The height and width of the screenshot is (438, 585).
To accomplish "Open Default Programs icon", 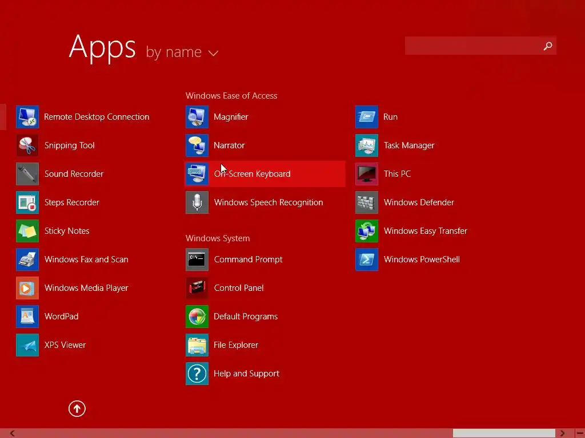I will [197, 317].
